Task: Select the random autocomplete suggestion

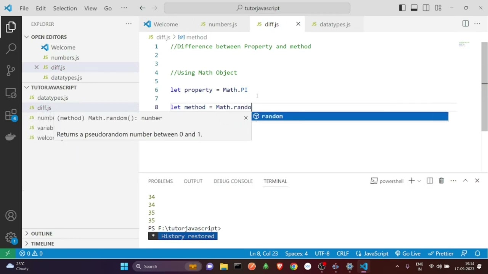Action: coord(350,116)
